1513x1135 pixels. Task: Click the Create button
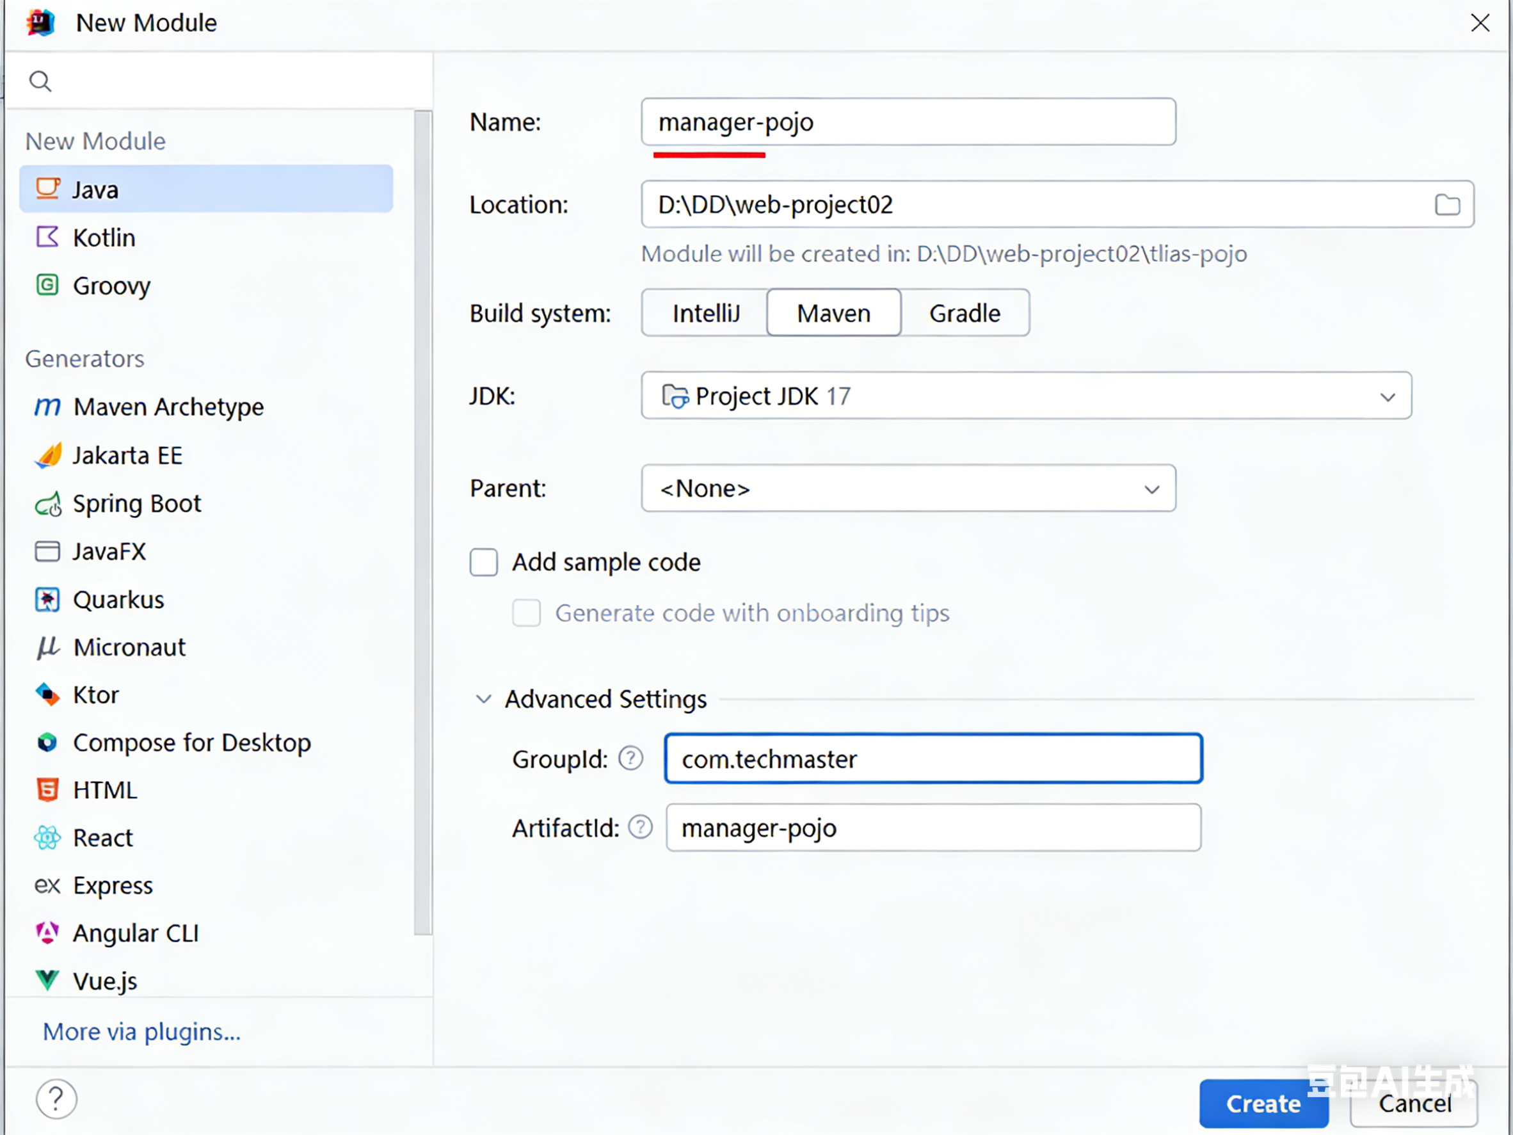click(1262, 1103)
